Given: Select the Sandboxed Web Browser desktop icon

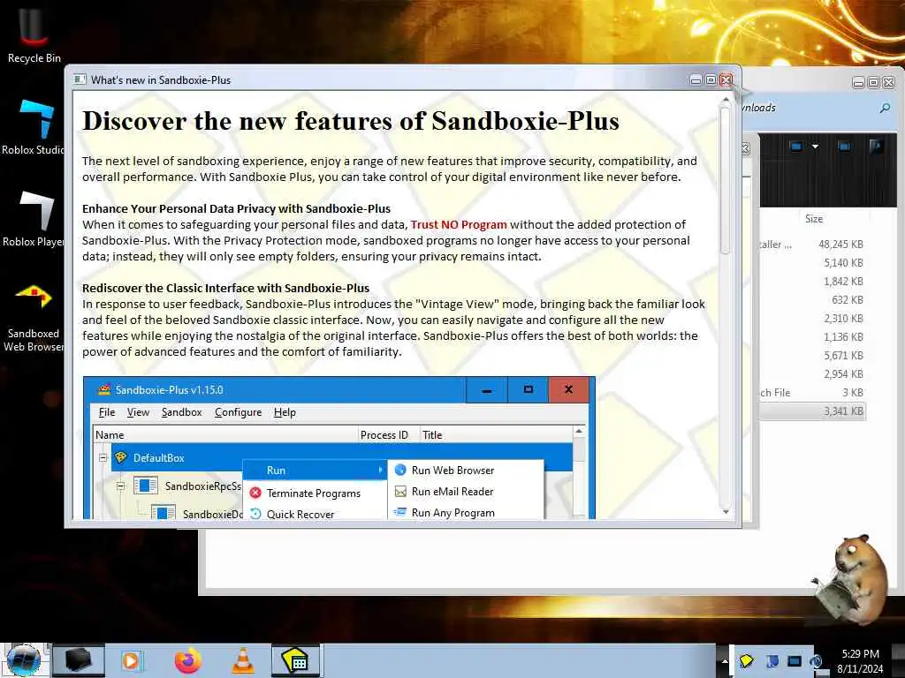Looking at the screenshot, I should 34,317.
